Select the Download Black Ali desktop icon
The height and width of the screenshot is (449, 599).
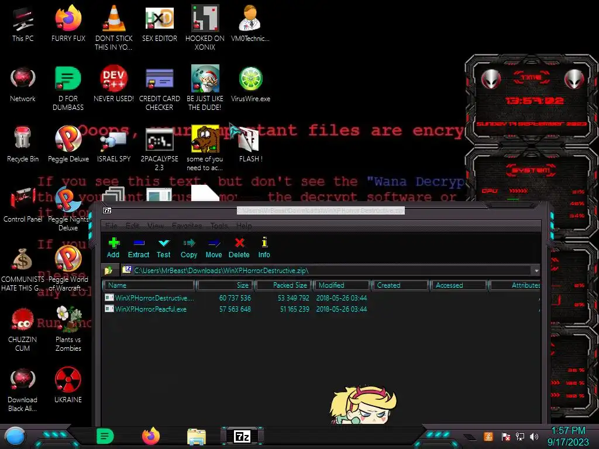point(23,389)
